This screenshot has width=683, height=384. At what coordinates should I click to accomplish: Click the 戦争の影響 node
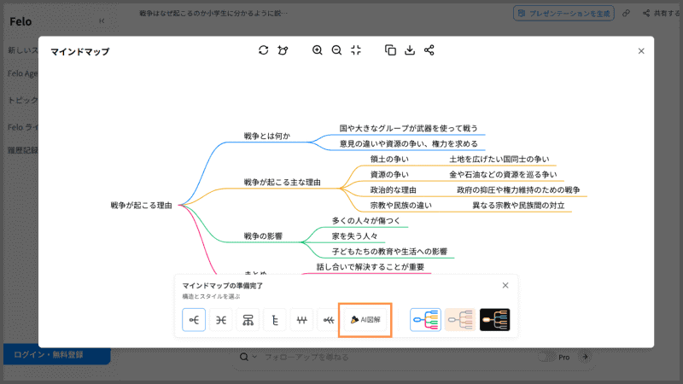click(263, 236)
